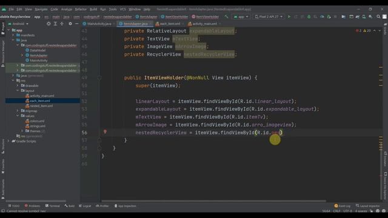Open the Android project view dropdown

pyautogui.click(x=19, y=24)
